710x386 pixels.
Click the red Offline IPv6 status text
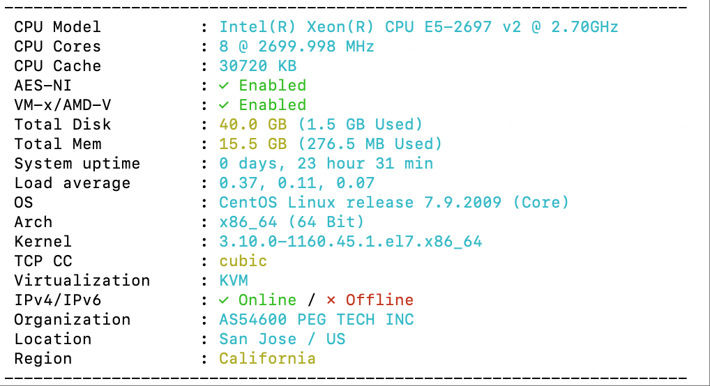[379, 300]
